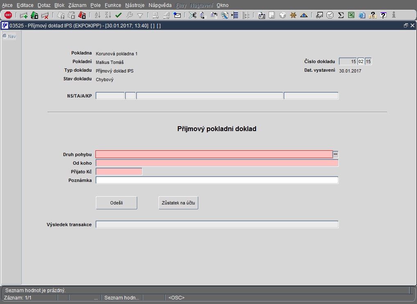Viewport: 417px width, 304px height.
Task: Click the green checkmark save icon
Action: click(x=119, y=16)
